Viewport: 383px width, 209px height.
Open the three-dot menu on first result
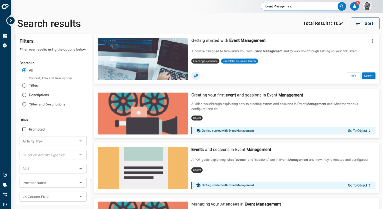[372, 41]
